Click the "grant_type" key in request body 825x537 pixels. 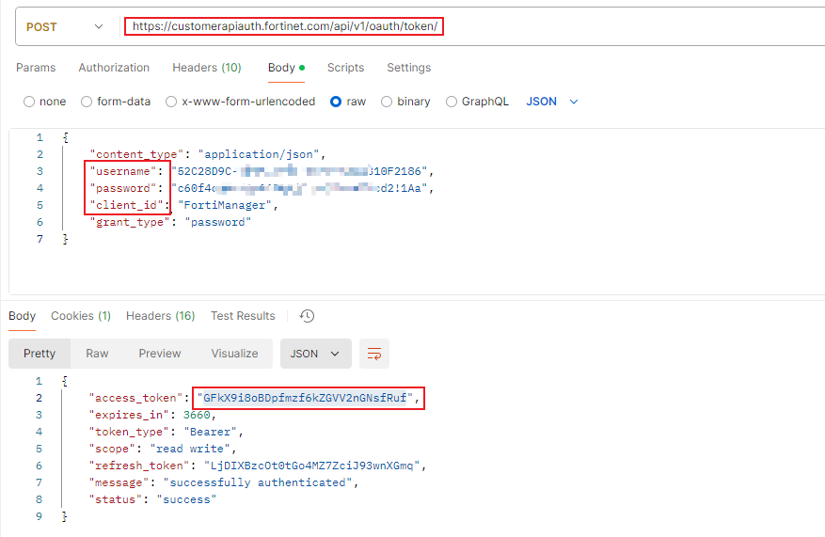[130, 222]
